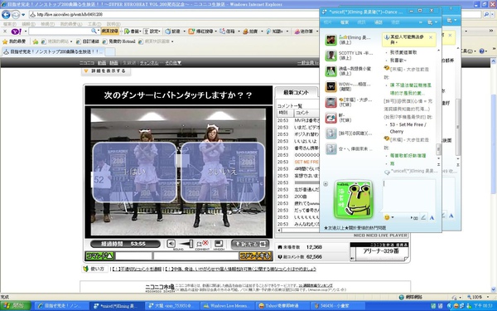Close the Yahoo toolbar with its X
This screenshot has width=497, height=311.
(x=5, y=32)
